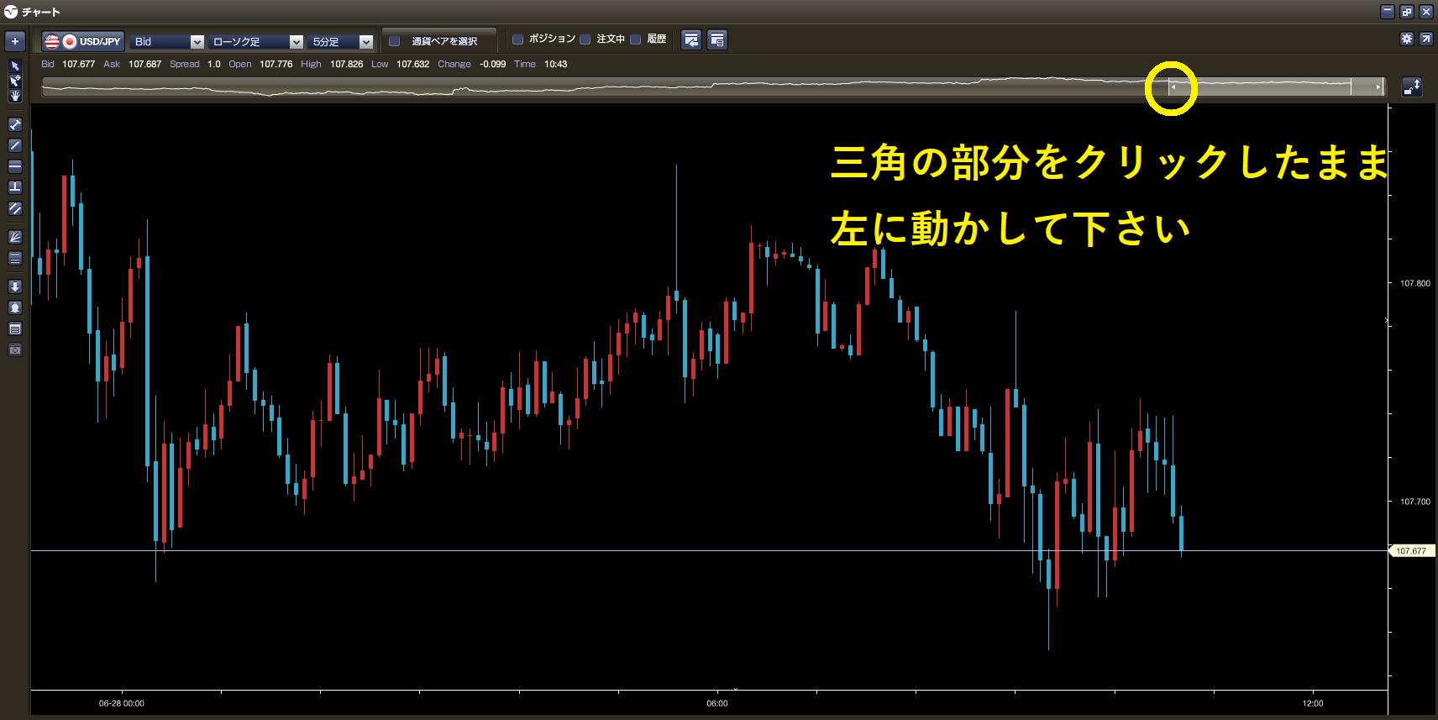Click the 通貨ペアを選択 button
The width and height of the screenshot is (1438, 720).
[438, 41]
